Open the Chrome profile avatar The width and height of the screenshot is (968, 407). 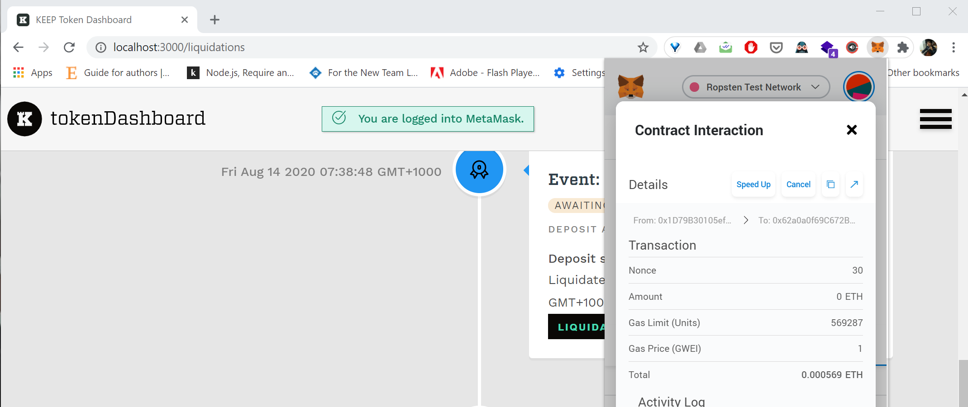[x=928, y=47]
